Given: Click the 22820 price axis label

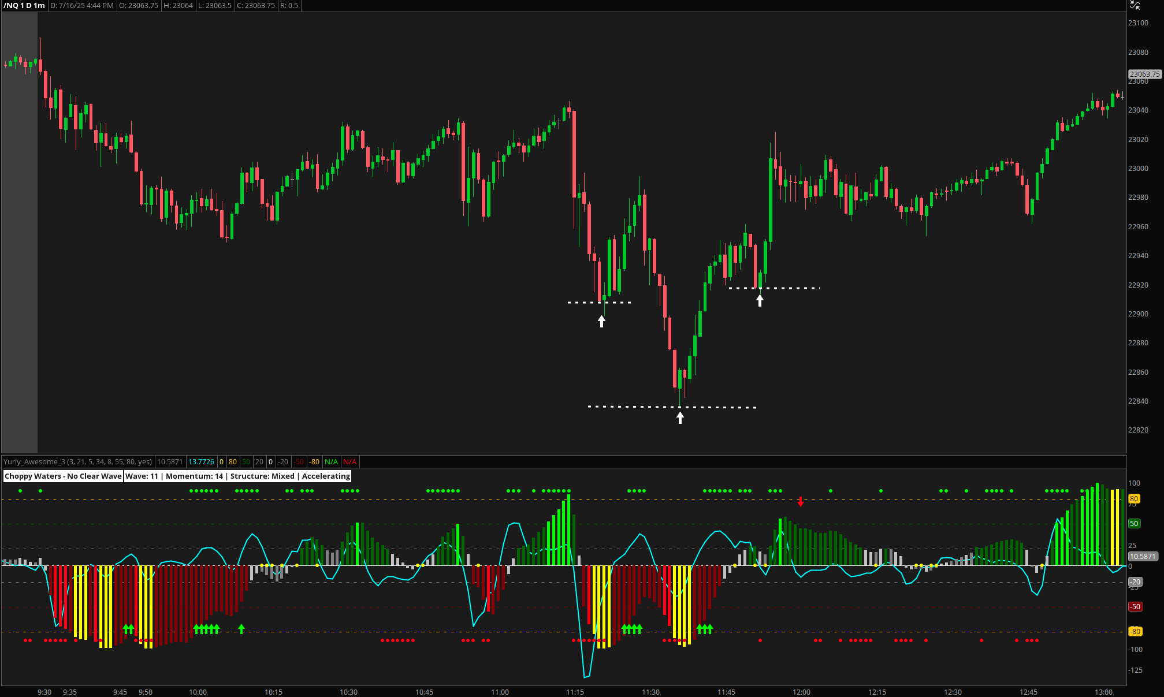Looking at the screenshot, I should (1138, 430).
